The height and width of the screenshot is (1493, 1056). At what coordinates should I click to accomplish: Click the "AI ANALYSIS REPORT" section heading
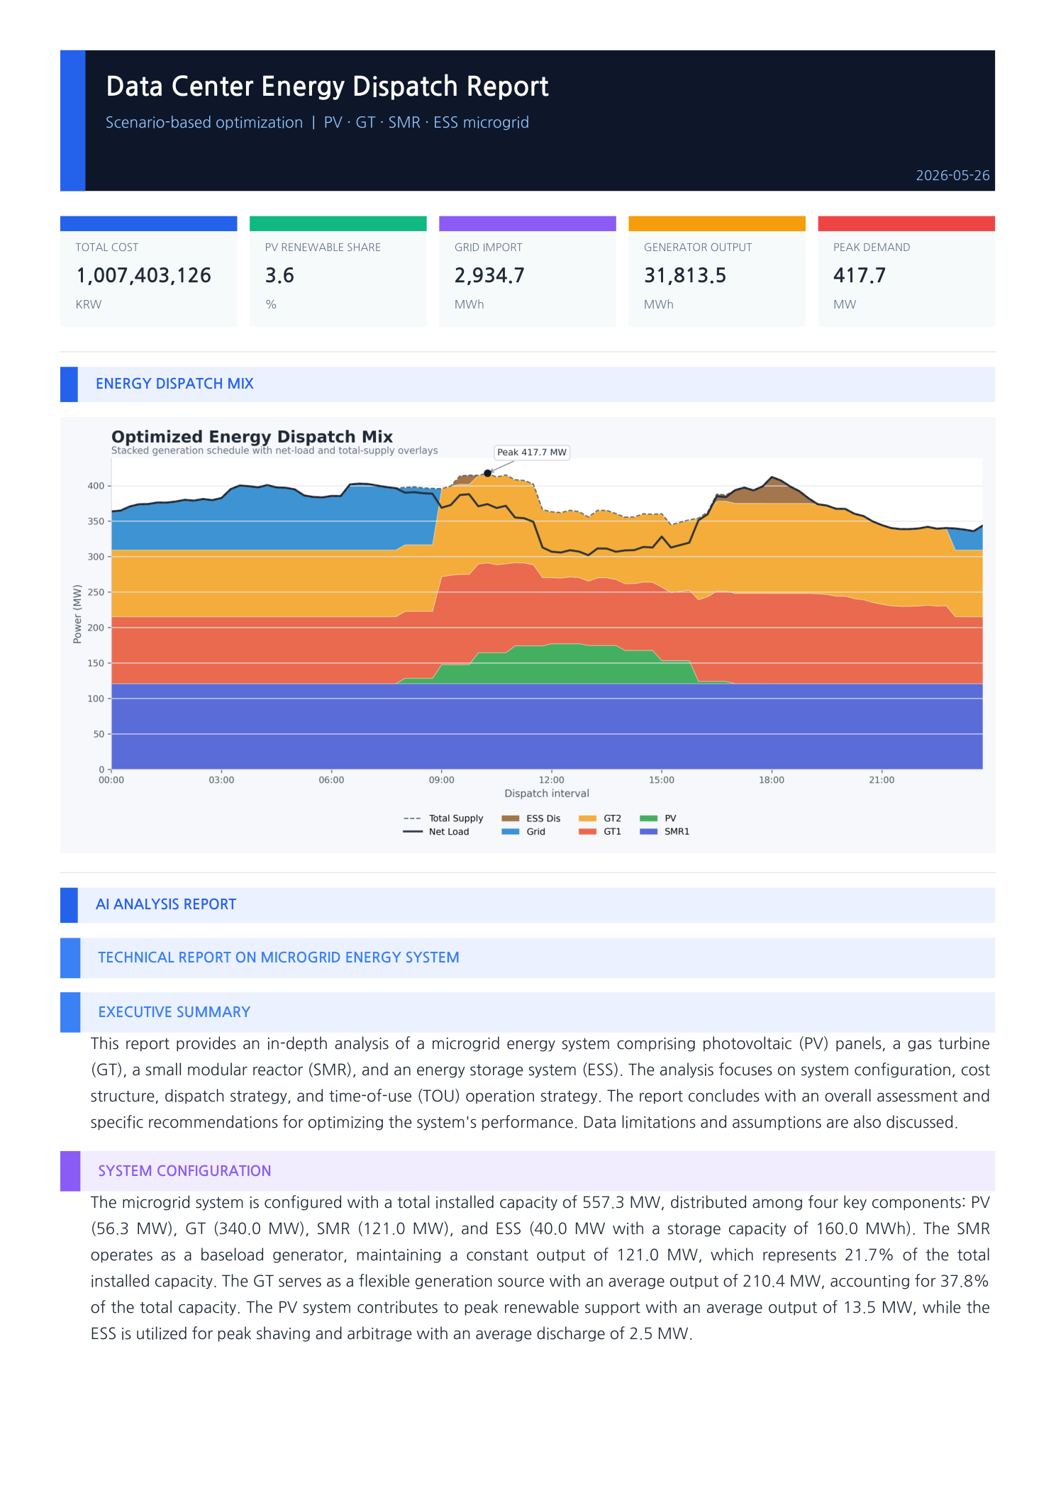[166, 904]
